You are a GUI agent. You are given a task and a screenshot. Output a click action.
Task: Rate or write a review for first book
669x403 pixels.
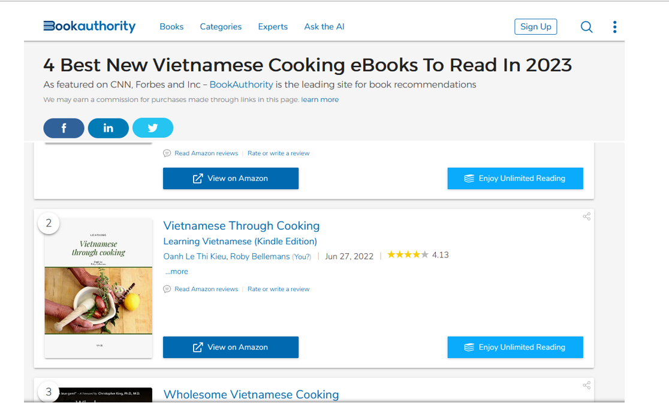point(279,153)
